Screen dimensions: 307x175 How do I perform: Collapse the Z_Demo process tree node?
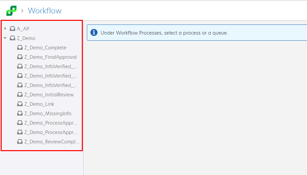tap(5, 38)
